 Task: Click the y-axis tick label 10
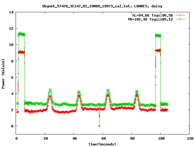11,45
